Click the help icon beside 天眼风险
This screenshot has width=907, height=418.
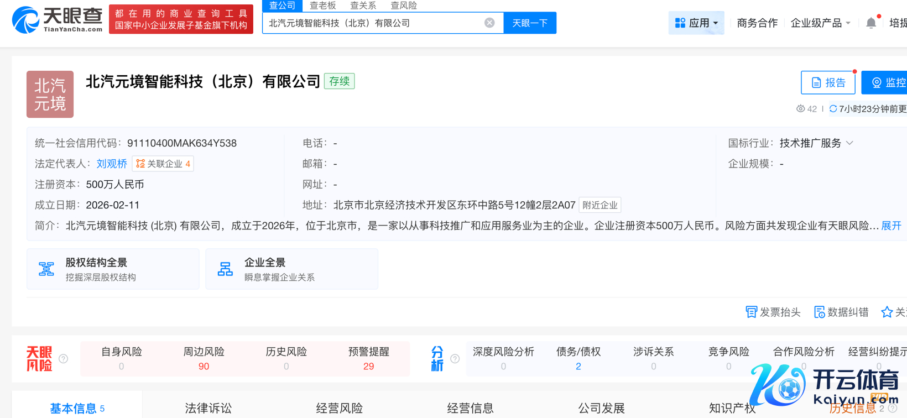pos(64,359)
